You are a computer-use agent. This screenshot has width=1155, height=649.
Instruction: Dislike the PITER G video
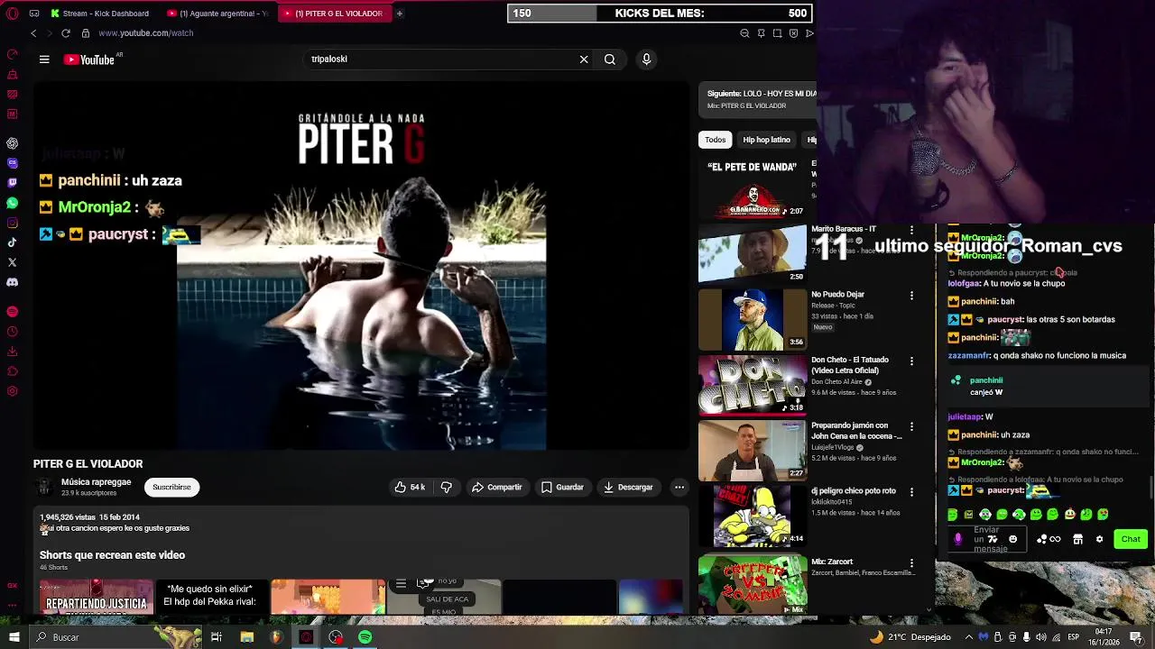pos(446,488)
